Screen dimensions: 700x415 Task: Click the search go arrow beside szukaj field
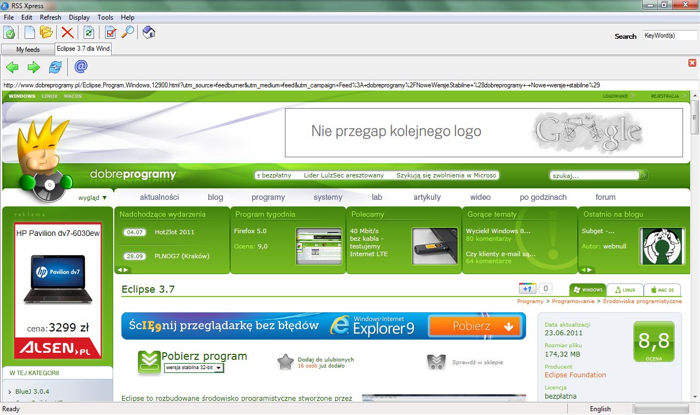pos(644,175)
